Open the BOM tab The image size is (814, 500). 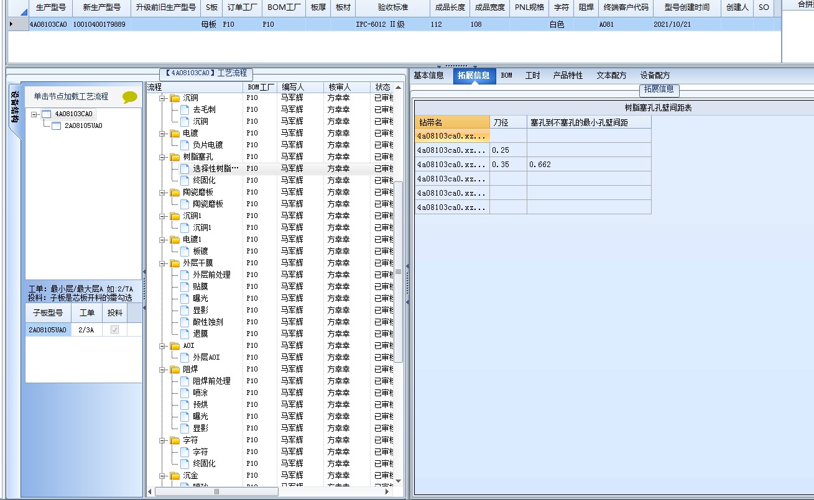click(507, 75)
